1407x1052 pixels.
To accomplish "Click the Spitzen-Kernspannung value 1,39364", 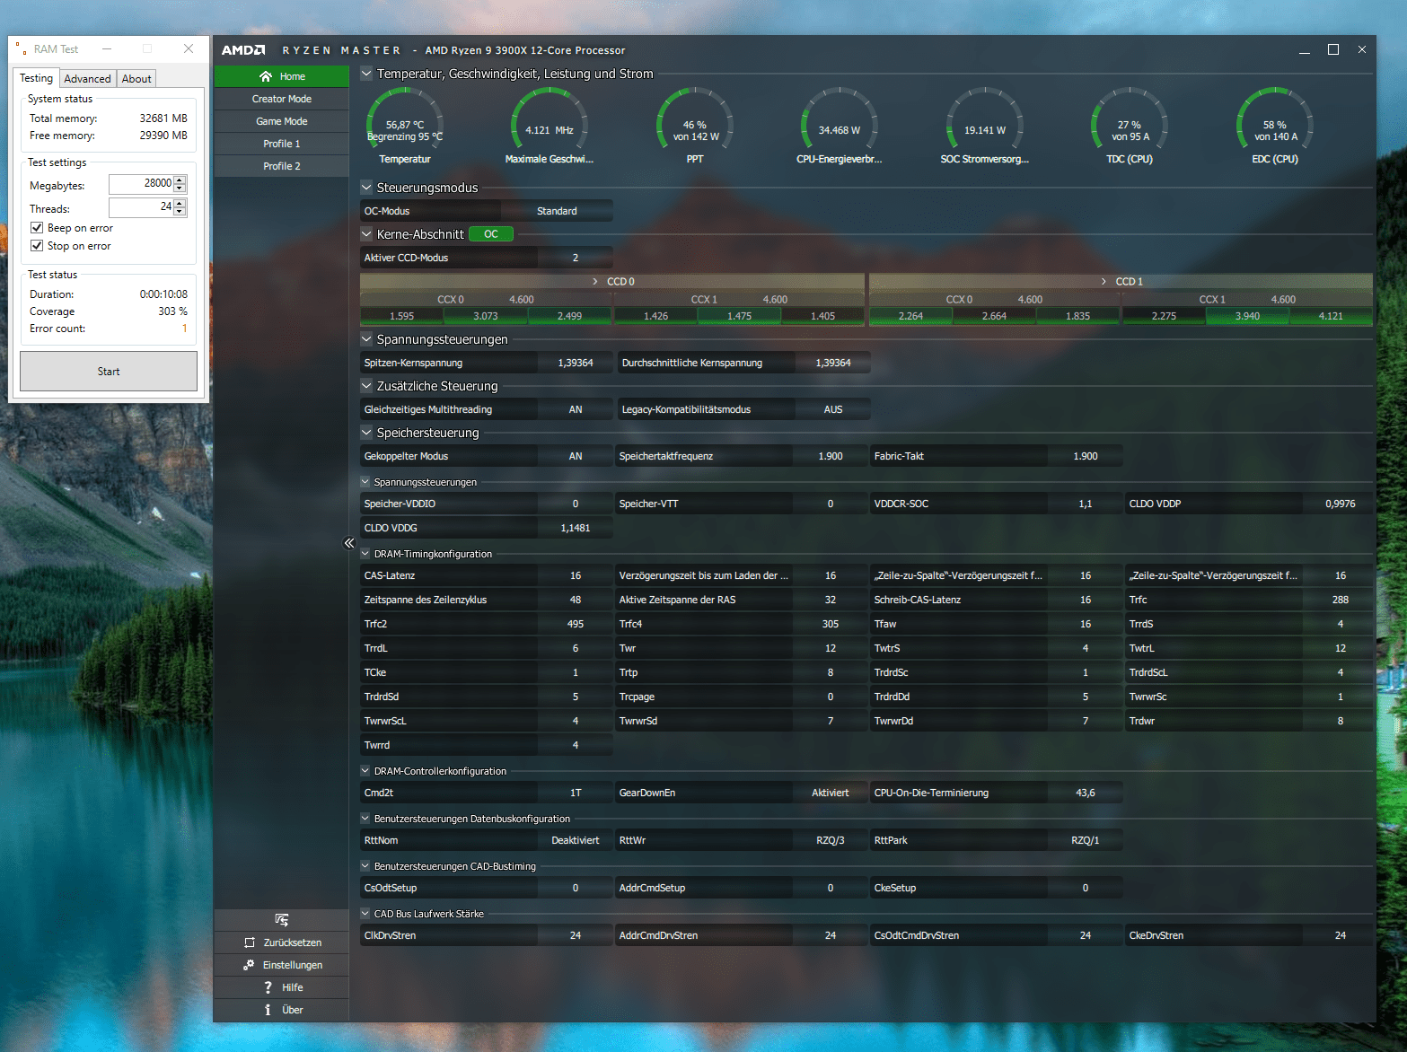I will click(x=576, y=363).
